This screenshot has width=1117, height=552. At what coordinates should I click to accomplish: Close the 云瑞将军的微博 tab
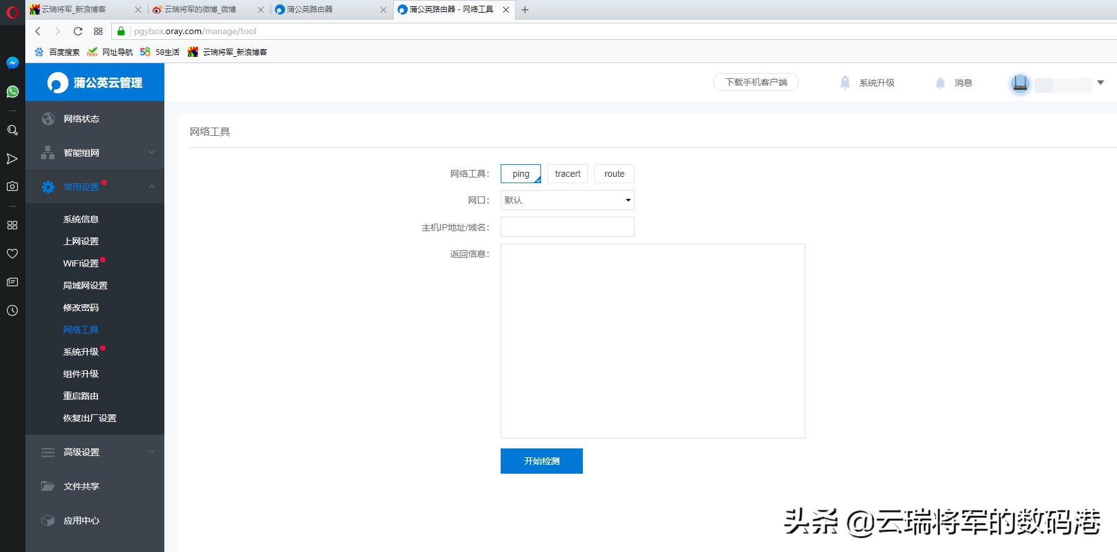pyautogui.click(x=261, y=9)
